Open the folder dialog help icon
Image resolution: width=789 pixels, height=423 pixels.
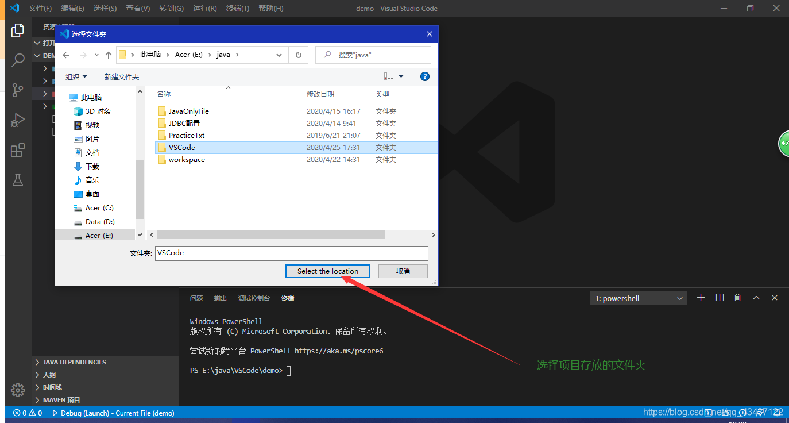(425, 76)
